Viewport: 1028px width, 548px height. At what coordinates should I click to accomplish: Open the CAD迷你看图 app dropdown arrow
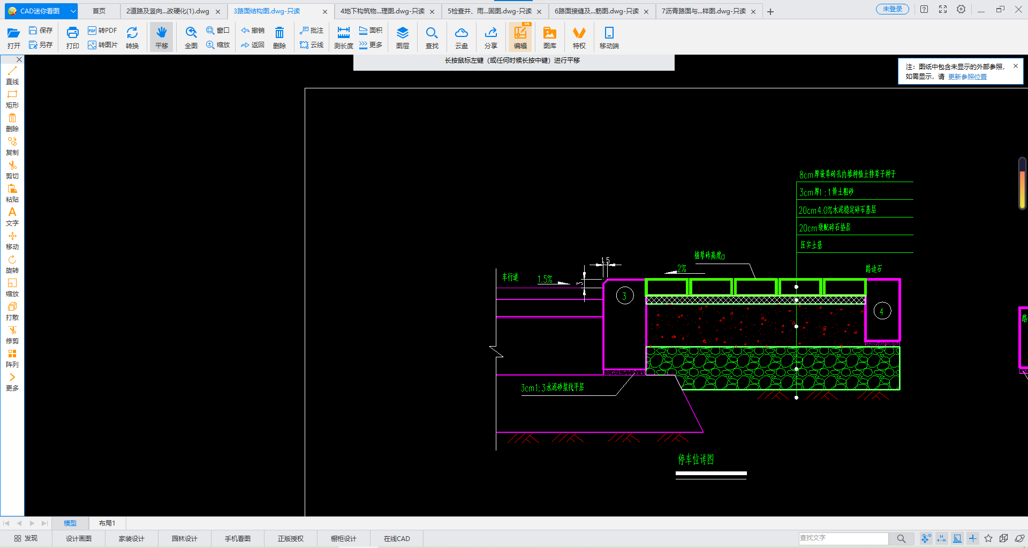[x=73, y=11]
